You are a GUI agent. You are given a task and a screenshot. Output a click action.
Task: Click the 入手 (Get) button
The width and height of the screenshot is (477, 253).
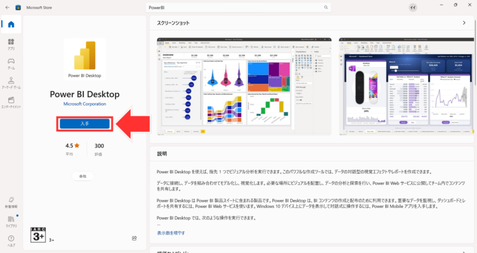85,124
